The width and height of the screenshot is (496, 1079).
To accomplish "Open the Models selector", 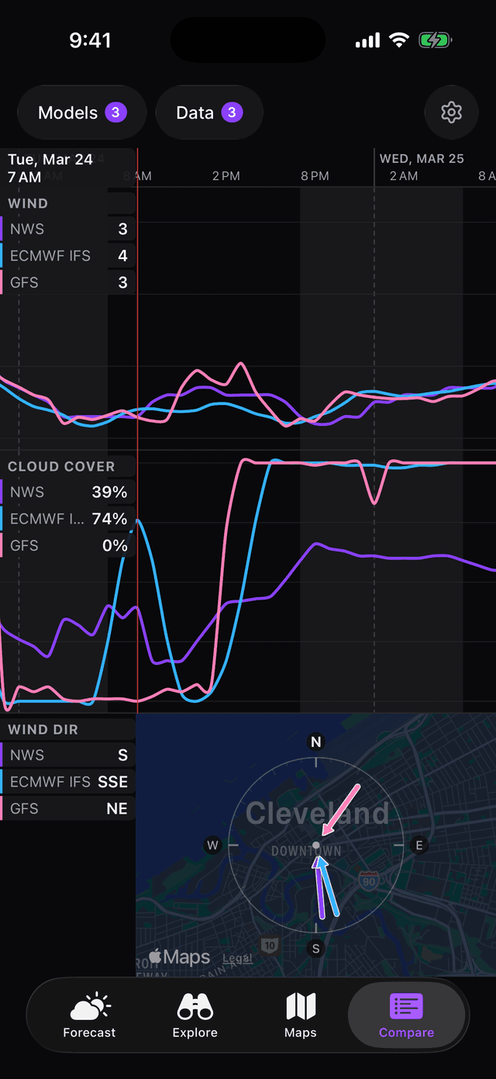I will point(82,112).
